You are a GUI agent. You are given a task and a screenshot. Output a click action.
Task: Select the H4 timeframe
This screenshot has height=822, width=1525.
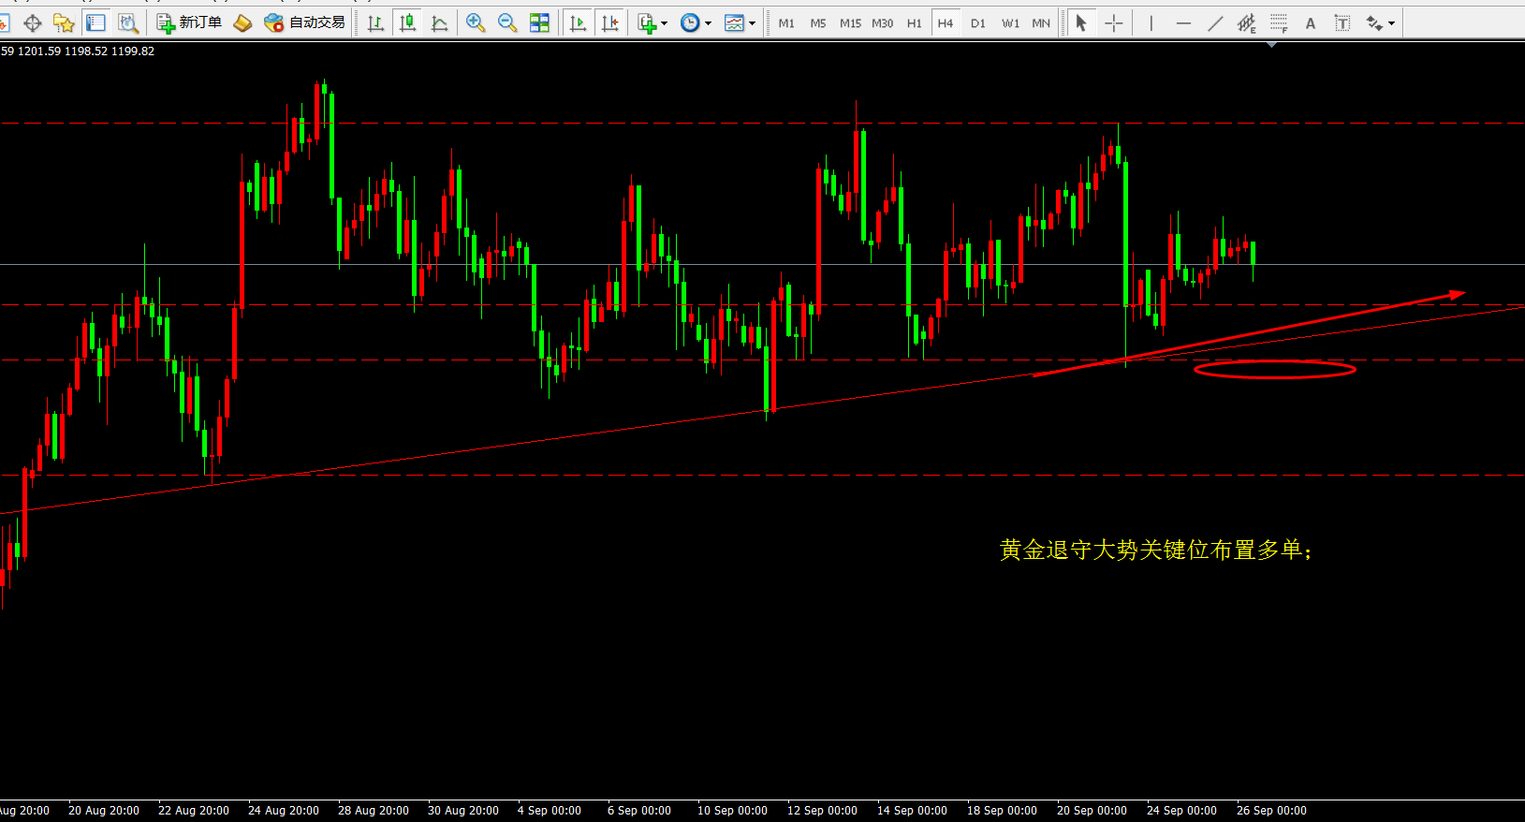(946, 23)
